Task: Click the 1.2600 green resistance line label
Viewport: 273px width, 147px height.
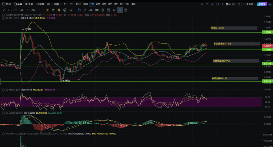Action: pyautogui.click(x=267, y=32)
